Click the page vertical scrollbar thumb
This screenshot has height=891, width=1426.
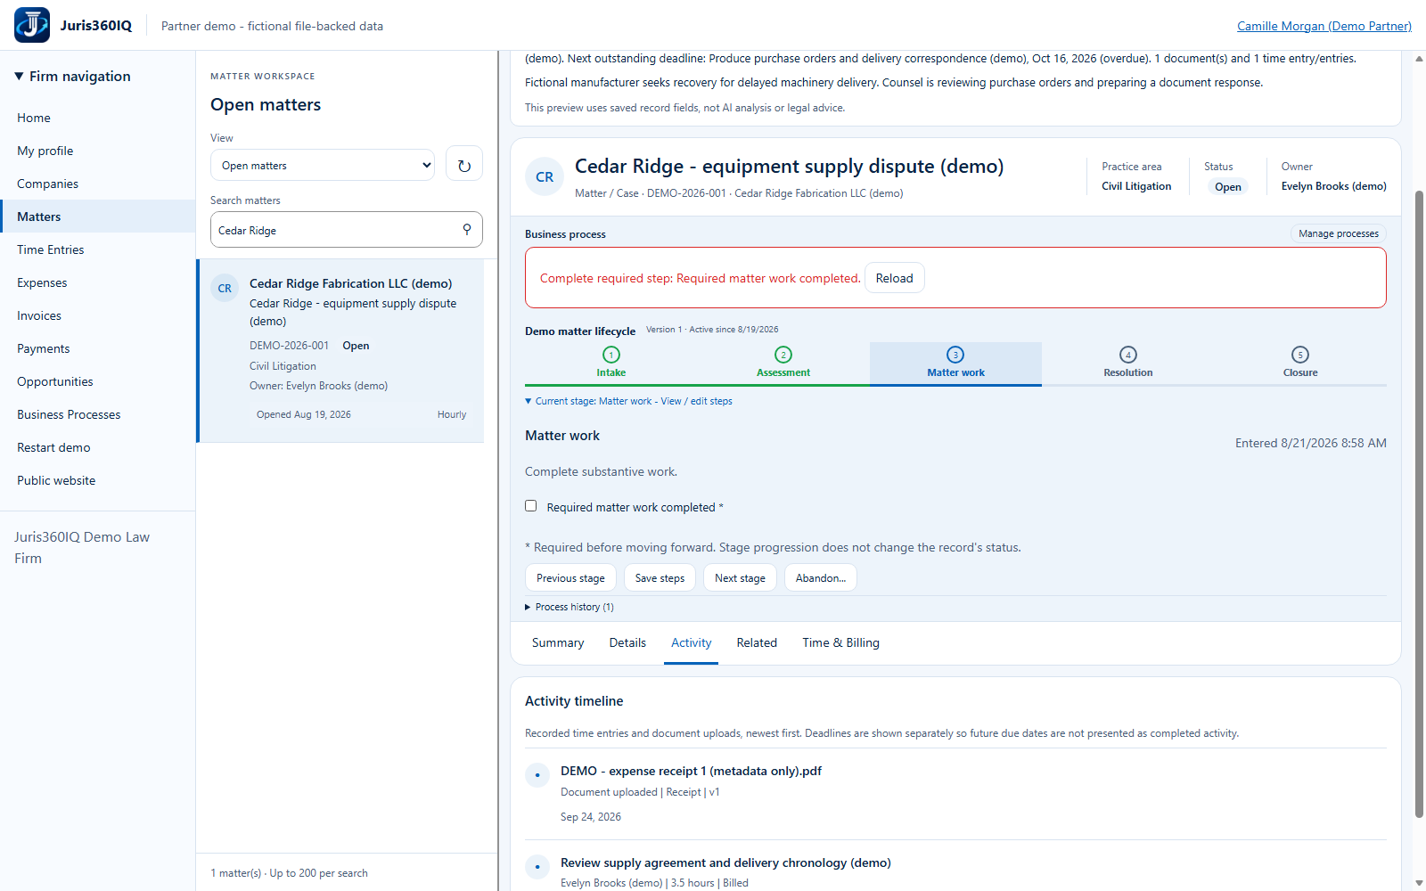(x=1419, y=503)
